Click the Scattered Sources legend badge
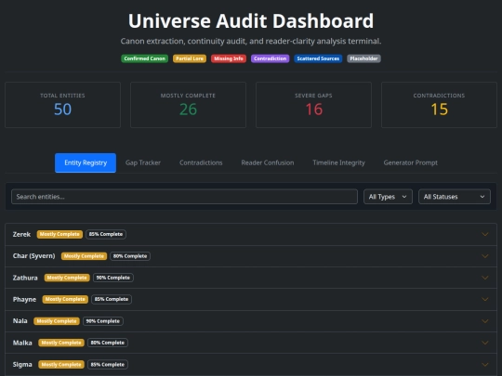 (x=318, y=58)
